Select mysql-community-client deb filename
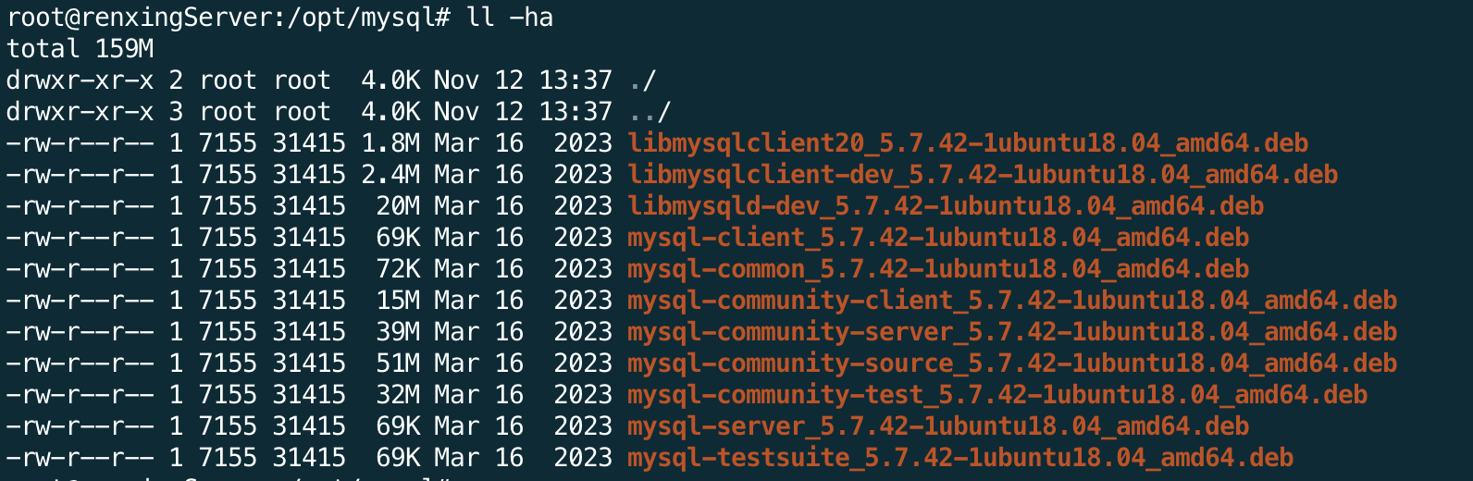 tap(1012, 301)
